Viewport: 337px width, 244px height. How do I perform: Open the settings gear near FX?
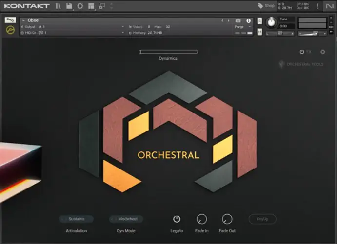click(322, 52)
